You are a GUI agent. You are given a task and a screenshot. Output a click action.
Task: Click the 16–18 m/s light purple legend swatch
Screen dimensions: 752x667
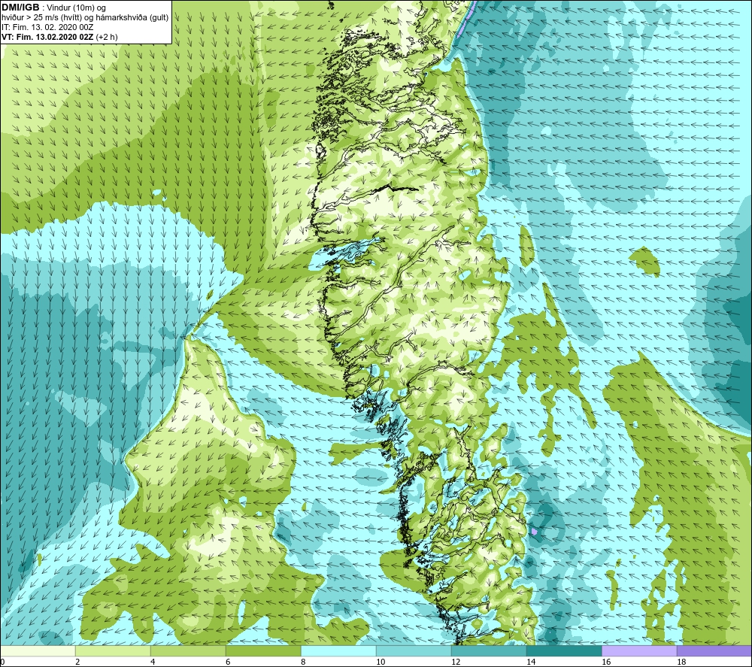639,650
